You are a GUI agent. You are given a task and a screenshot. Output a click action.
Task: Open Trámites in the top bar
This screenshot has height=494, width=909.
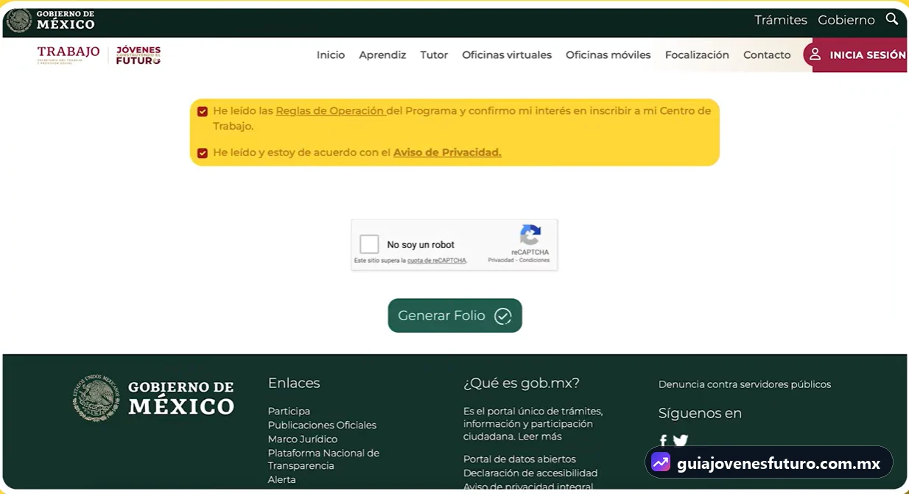781,20
